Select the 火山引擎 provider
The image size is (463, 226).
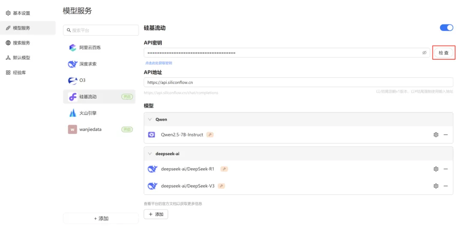[x=99, y=113]
